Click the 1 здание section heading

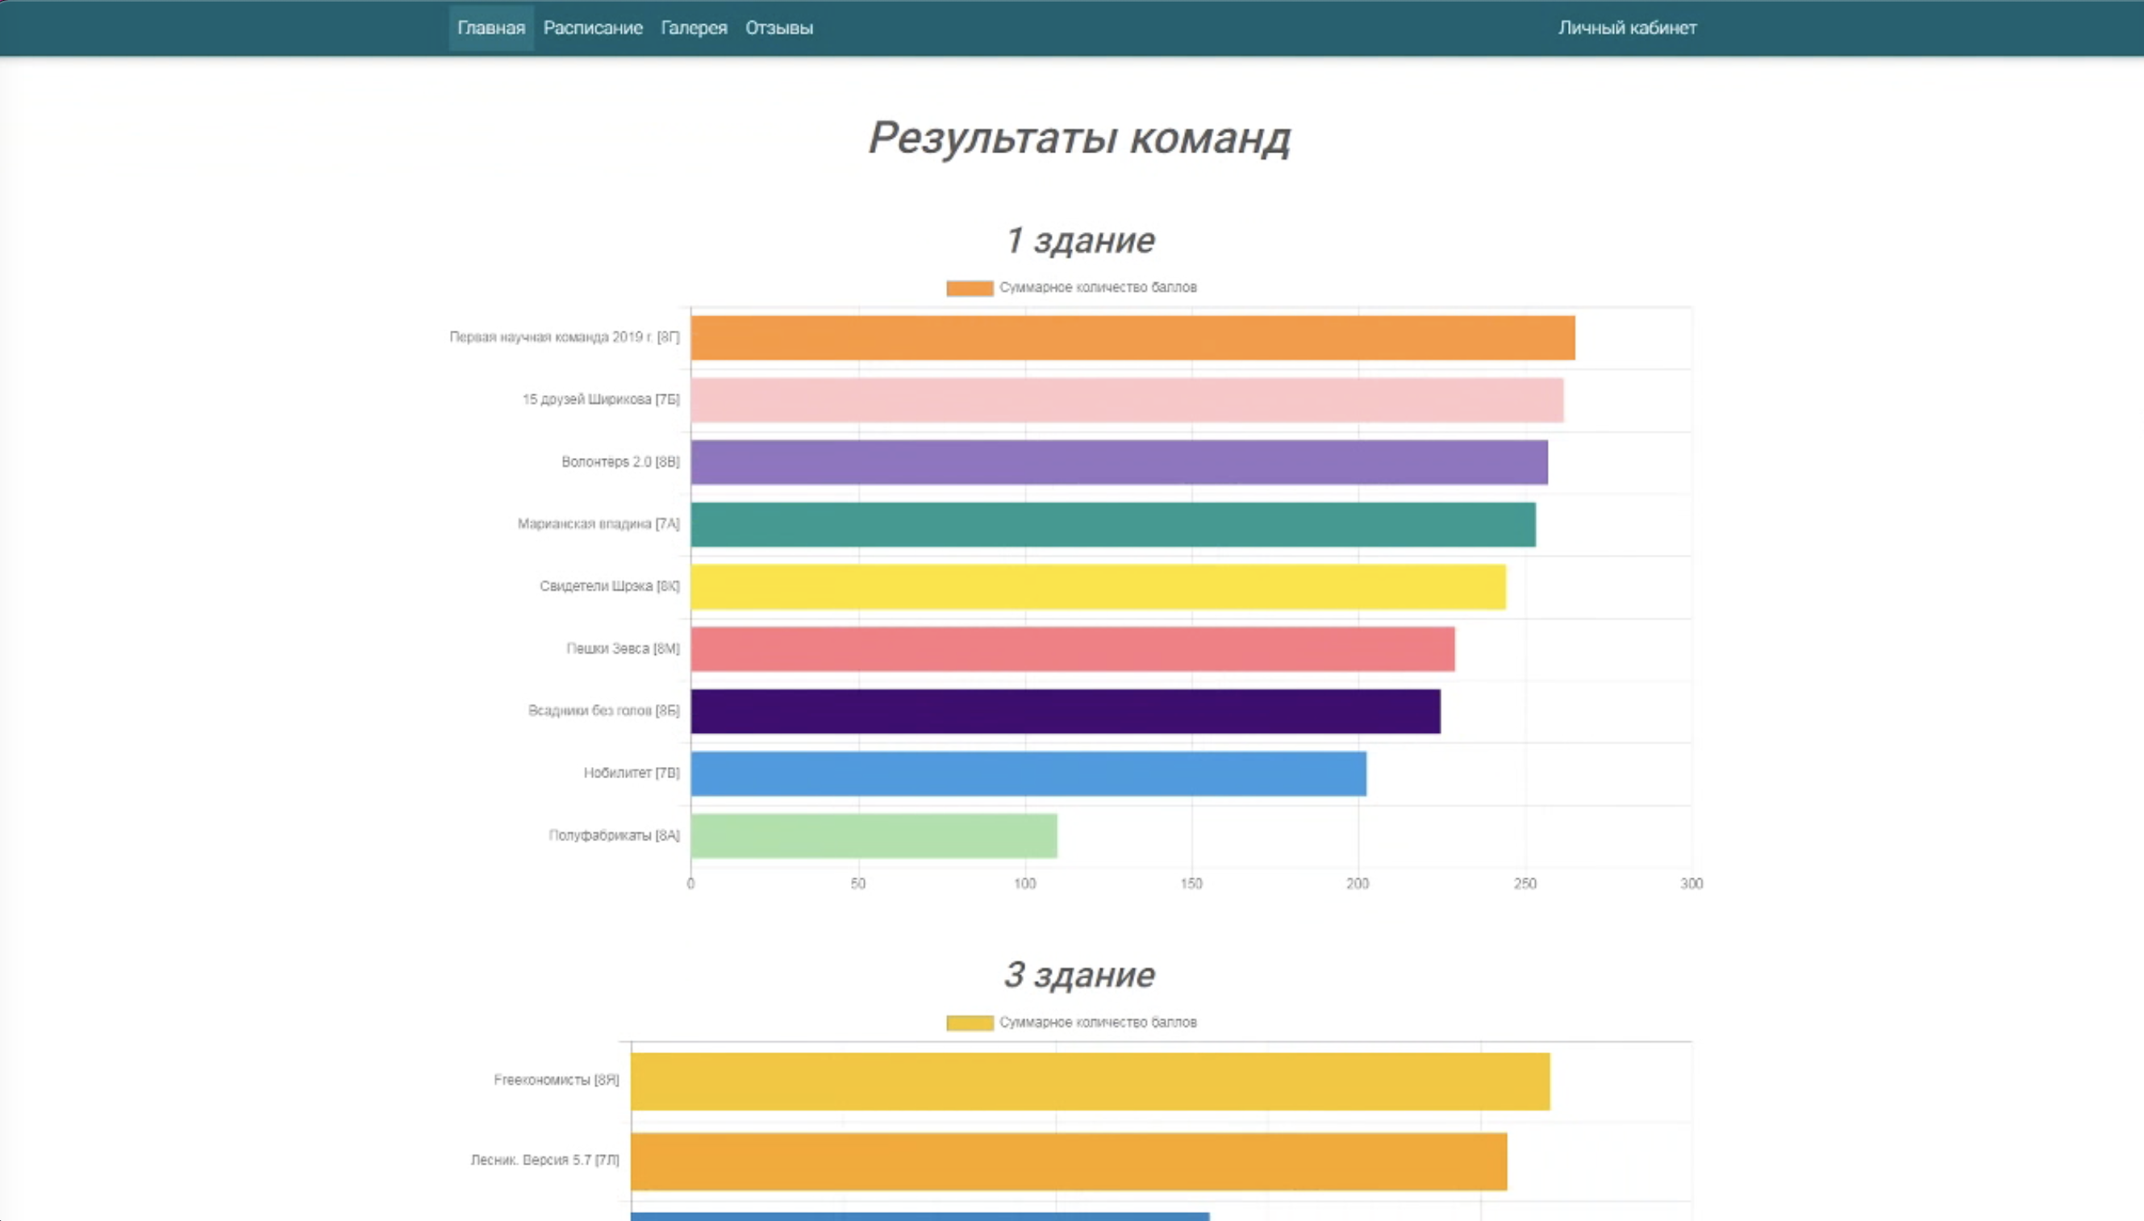tap(1080, 240)
